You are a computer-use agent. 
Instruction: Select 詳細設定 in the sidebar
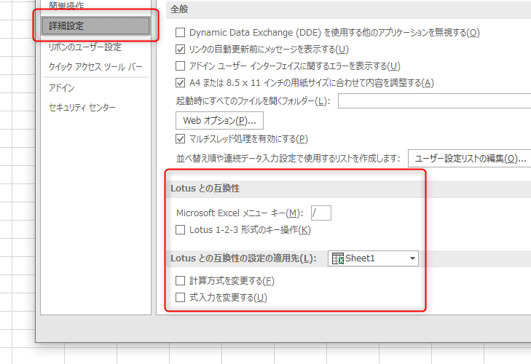point(95,25)
